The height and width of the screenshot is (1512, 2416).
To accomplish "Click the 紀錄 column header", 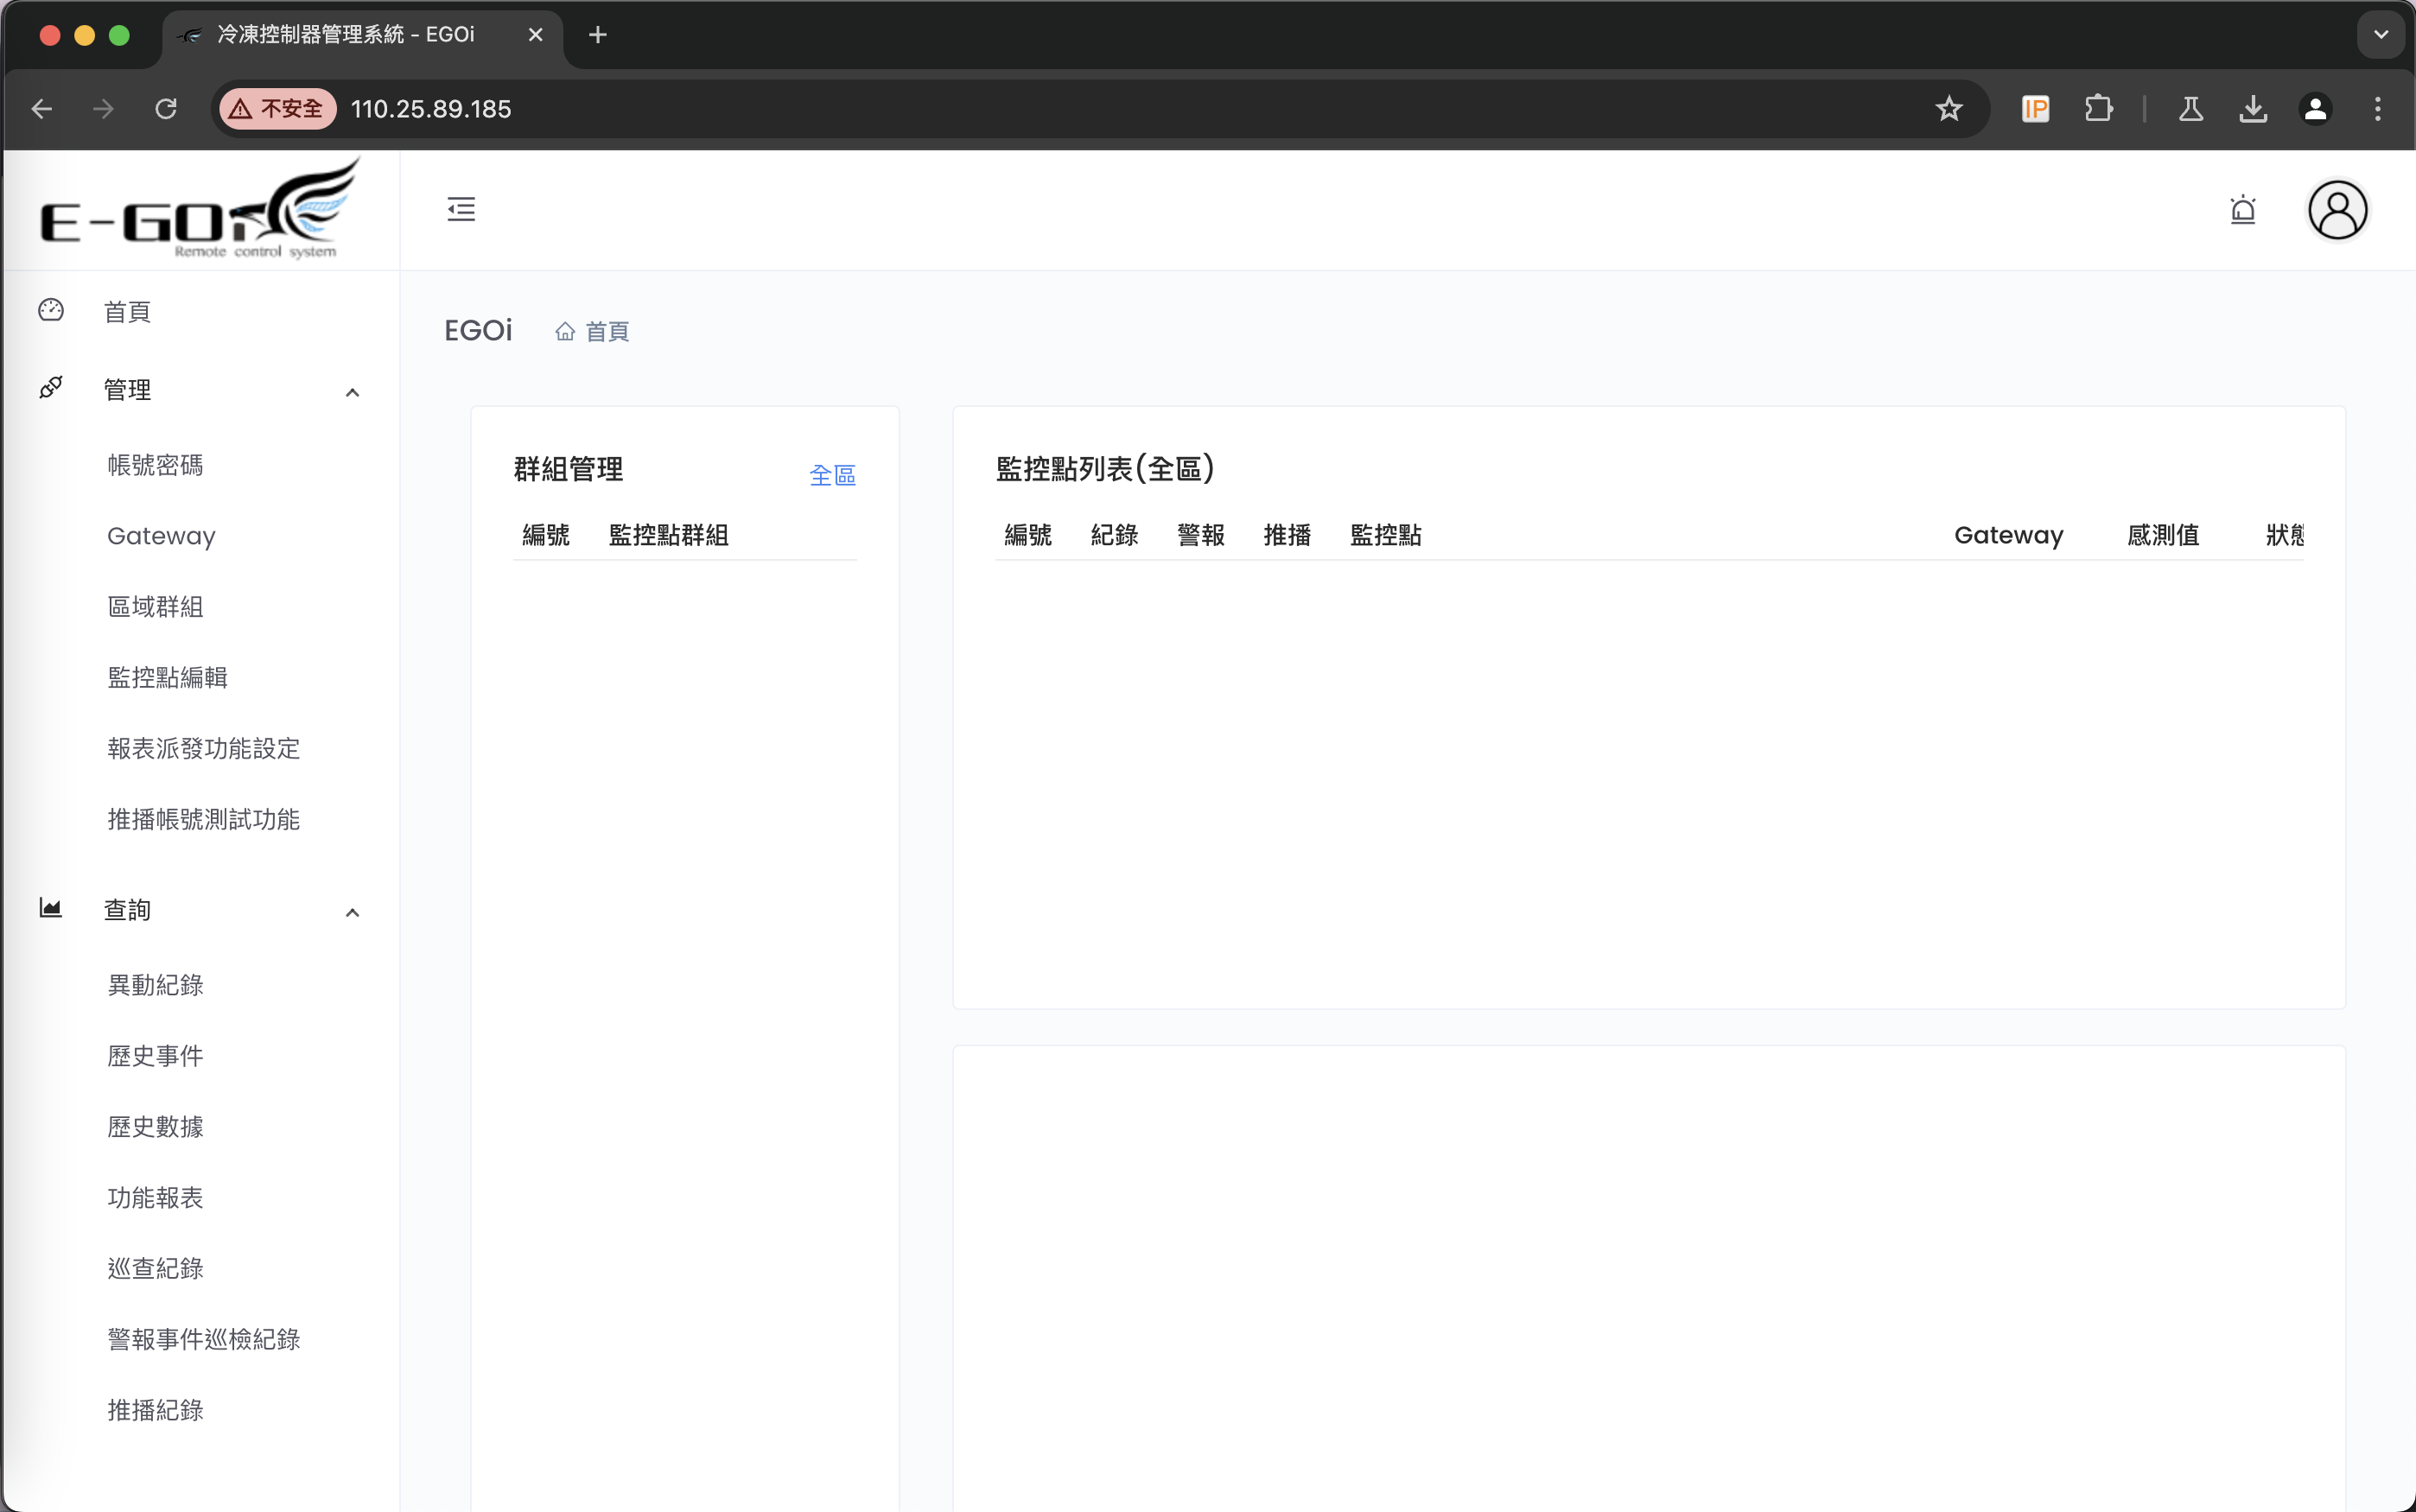I will click(1114, 535).
